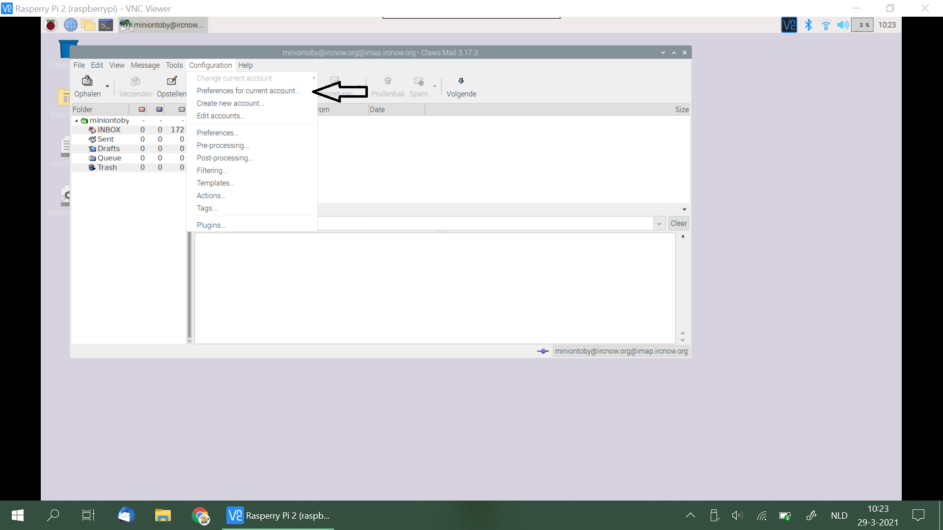The height and width of the screenshot is (530, 943).
Task: Open the file manager folder icon in Pi panel
Action: pos(88,25)
